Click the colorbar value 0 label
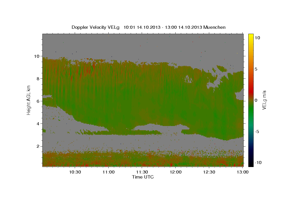The image size is (301, 200). pos(256,100)
